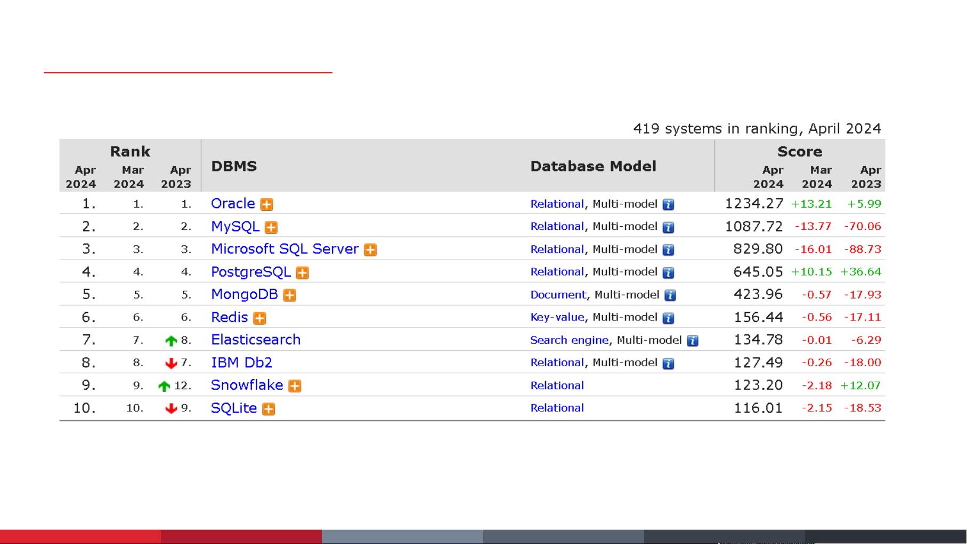Viewport: 967px width, 544px height.
Task: Show multi-model info for Elasticsearch
Action: [x=693, y=341]
